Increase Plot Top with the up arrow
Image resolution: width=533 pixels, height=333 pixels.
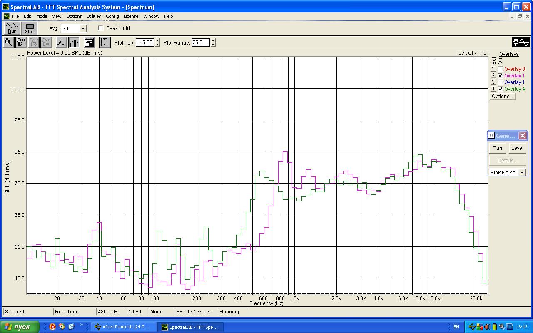pyautogui.click(x=157, y=40)
